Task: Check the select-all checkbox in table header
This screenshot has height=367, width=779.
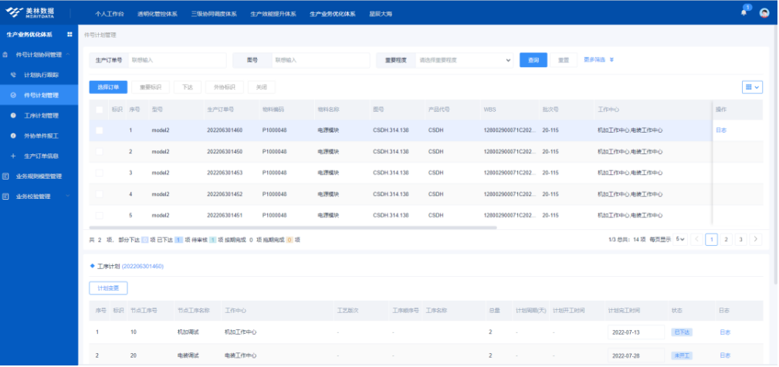Action: pos(99,109)
